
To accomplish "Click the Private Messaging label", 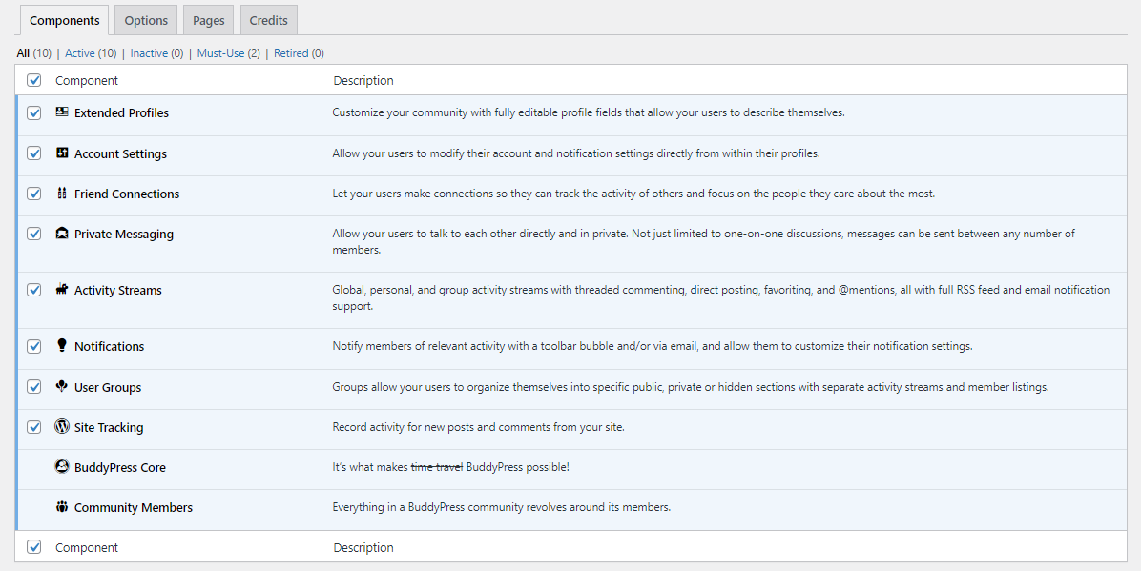I will (x=124, y=235).
